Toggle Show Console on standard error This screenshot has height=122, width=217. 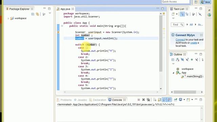pyautogui.click(x=169, y=100)
